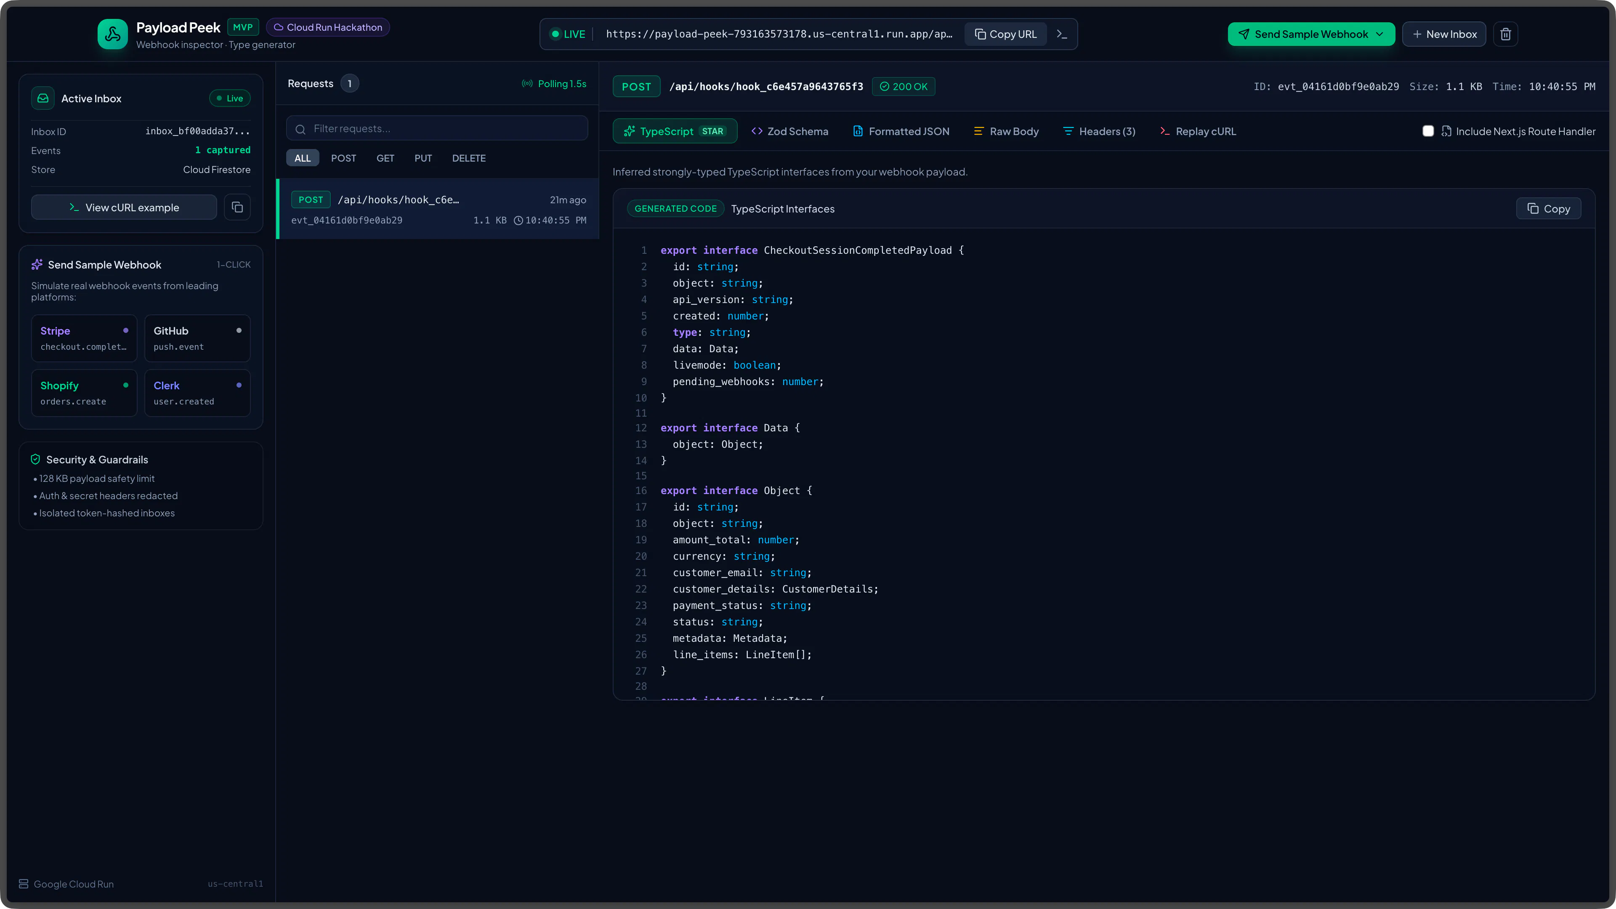The image size is (1616, 909).
Task: Click the Next.js route handler file icon
Action: tap(1446, 131)
